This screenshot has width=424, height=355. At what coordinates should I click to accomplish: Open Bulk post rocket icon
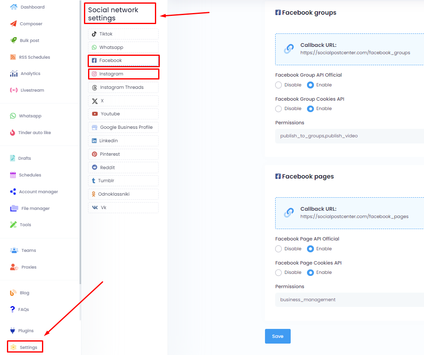[13, 40]
